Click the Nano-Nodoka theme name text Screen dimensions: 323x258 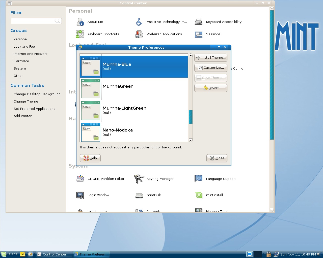click(118, 130)
